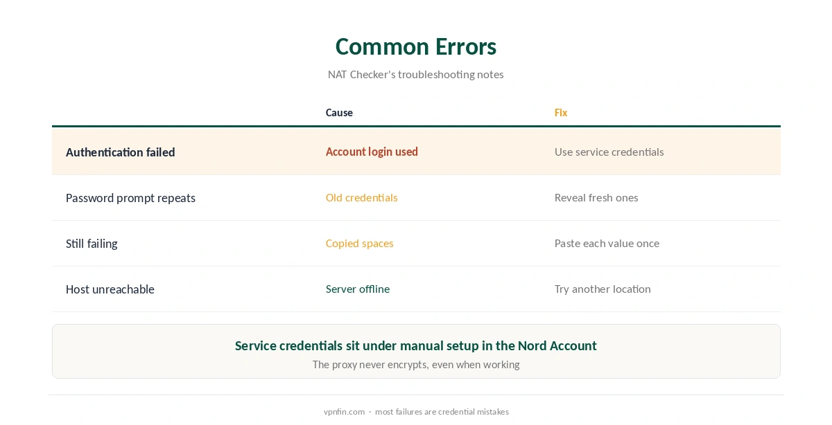Click the "Fix" column header

[x=561, y=113]
